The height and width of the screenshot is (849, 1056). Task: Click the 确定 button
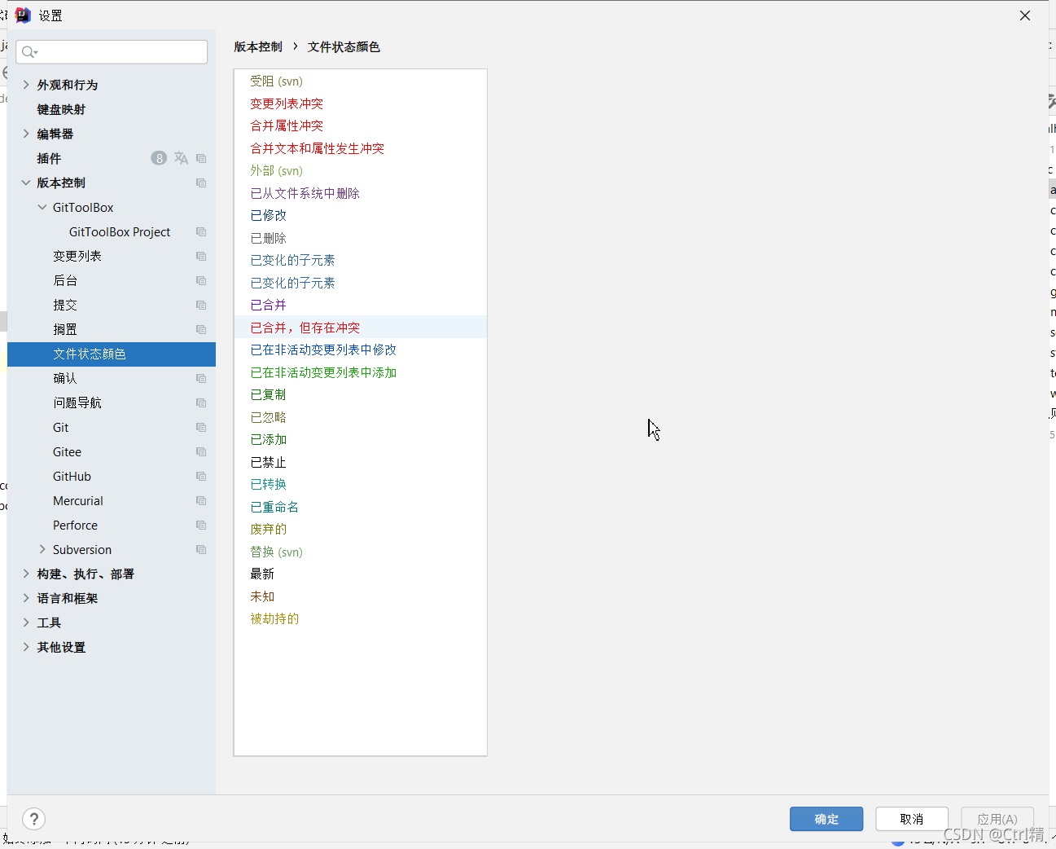pos(826,819)
